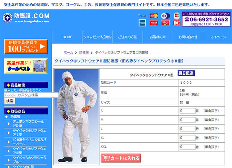This screenshot has width=232, height=168.
Task: Click the ホーム breadcrumb link
Action: pos(68,52)
